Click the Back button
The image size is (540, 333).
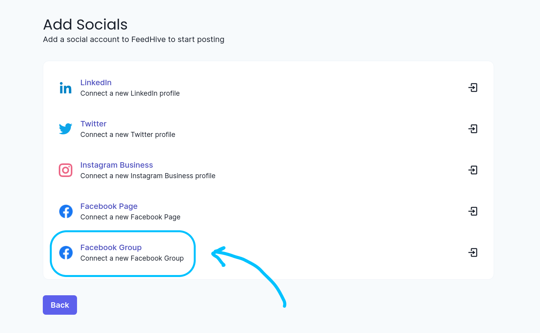[x=60, y=305]
